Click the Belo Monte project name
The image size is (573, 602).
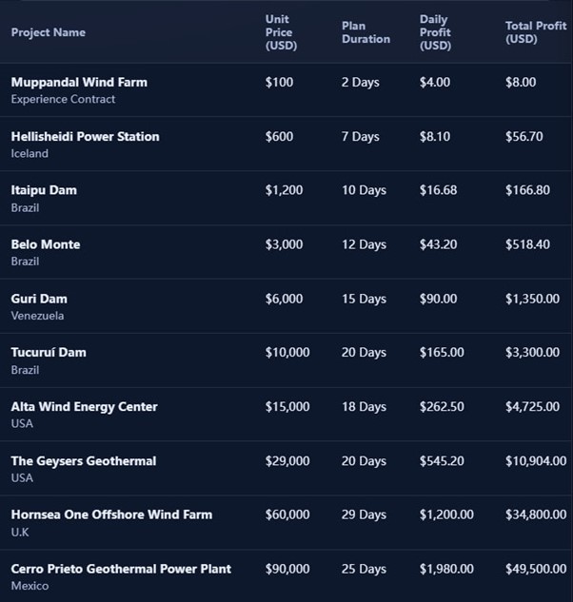tap(46, 244)
